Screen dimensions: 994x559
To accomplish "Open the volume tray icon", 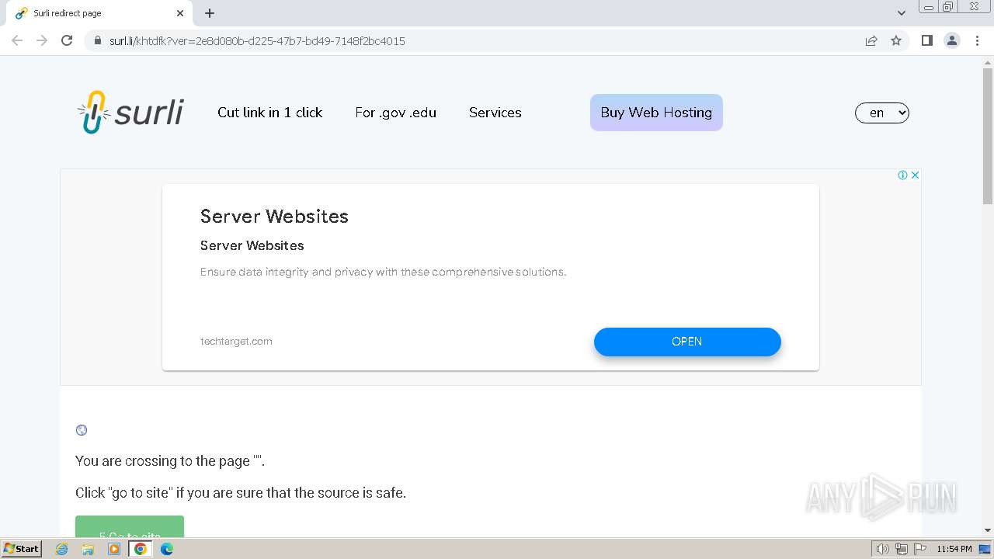I will coord(883,549).
